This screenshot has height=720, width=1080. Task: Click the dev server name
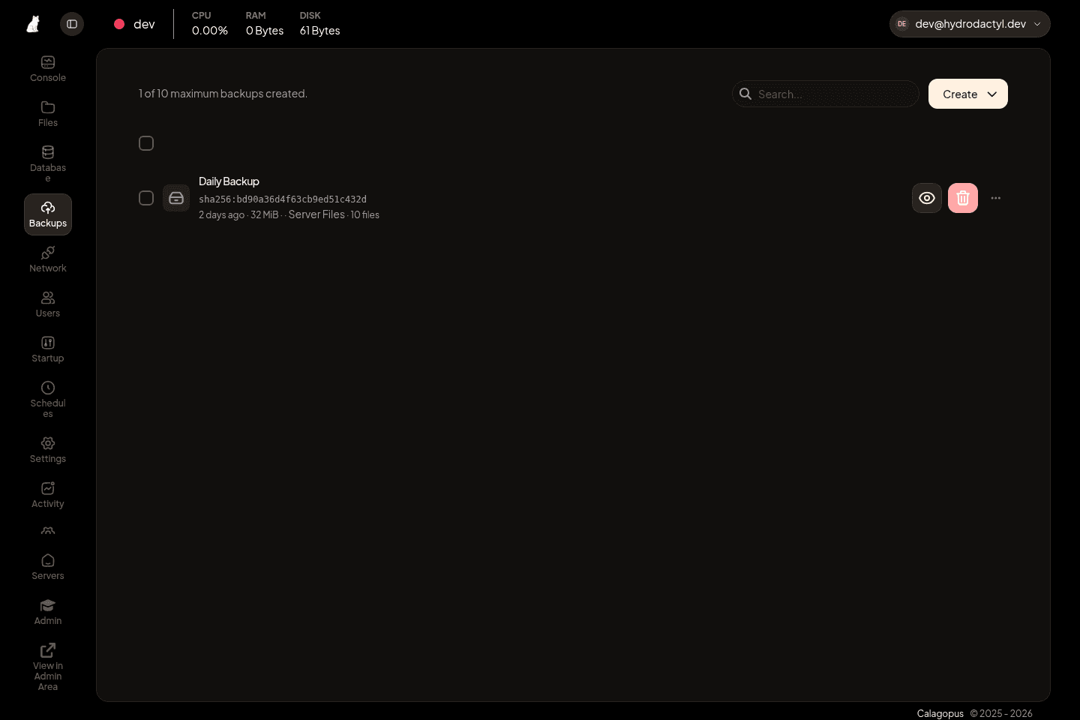coord(144,24)
